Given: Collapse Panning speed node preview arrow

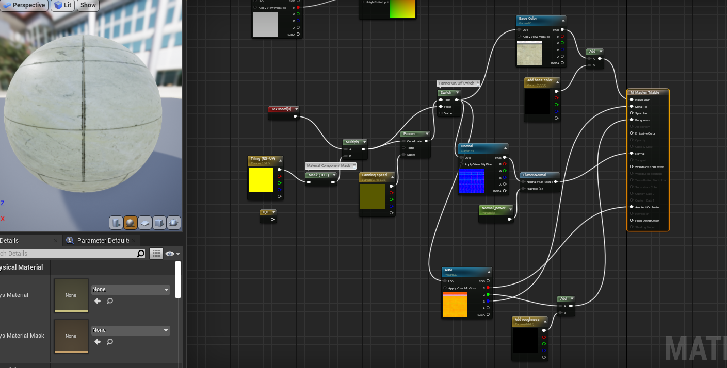Looking at the screenshot, I should point(392,176).
